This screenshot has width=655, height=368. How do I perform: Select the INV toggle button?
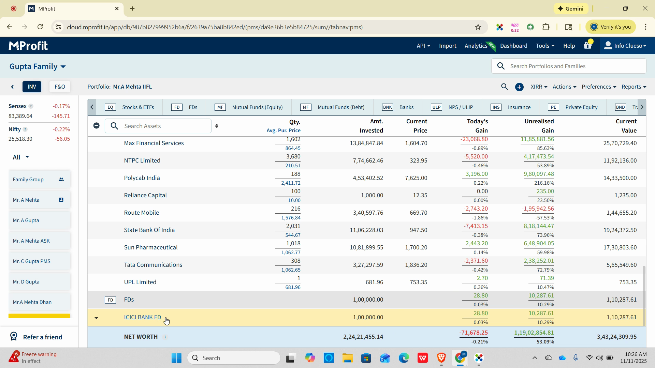pos(32,87)
